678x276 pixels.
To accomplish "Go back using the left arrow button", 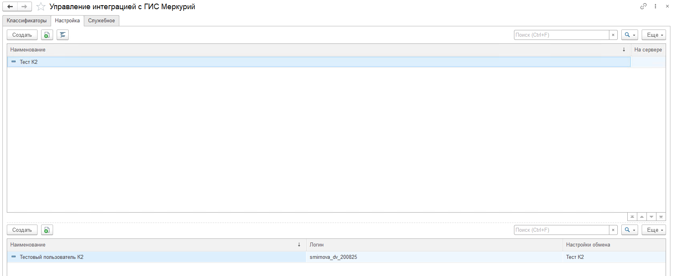I will (10, 6).
